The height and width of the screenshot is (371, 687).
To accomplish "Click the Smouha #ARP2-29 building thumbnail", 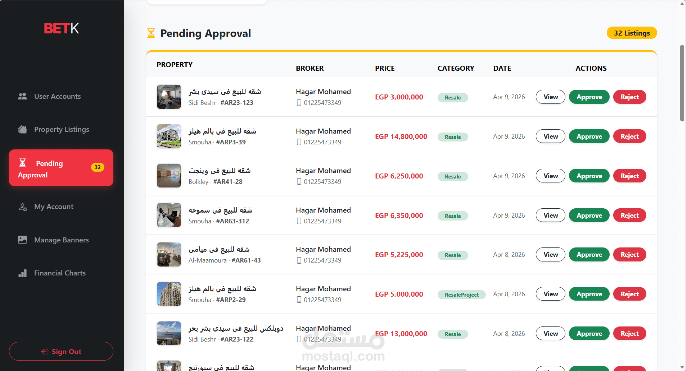I will pos(169,294).
